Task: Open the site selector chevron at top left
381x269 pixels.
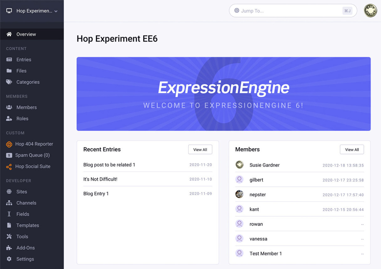Action: coord(56,11)
